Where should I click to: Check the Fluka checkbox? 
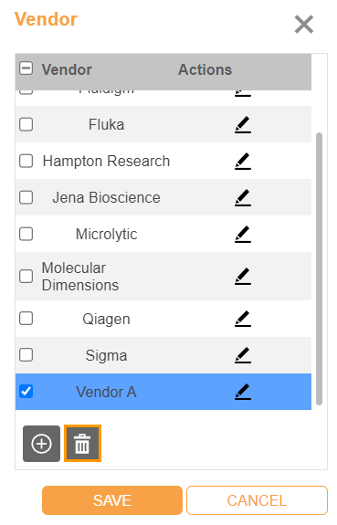click(26, 124)
